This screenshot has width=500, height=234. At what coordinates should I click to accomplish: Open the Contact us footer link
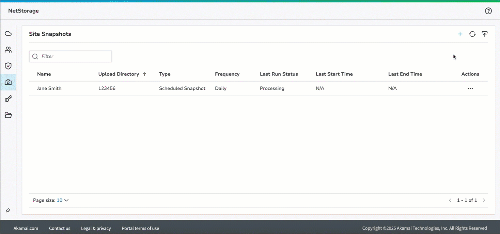60,228
